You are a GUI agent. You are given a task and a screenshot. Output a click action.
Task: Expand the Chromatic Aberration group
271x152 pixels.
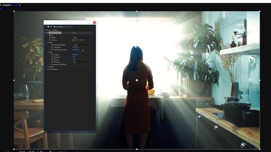(50, 65)
